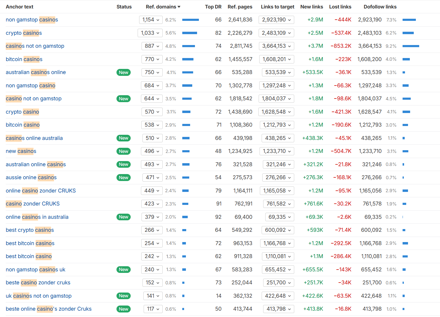Sort table by Ref. domains column arrow

[x=179, y=7]
